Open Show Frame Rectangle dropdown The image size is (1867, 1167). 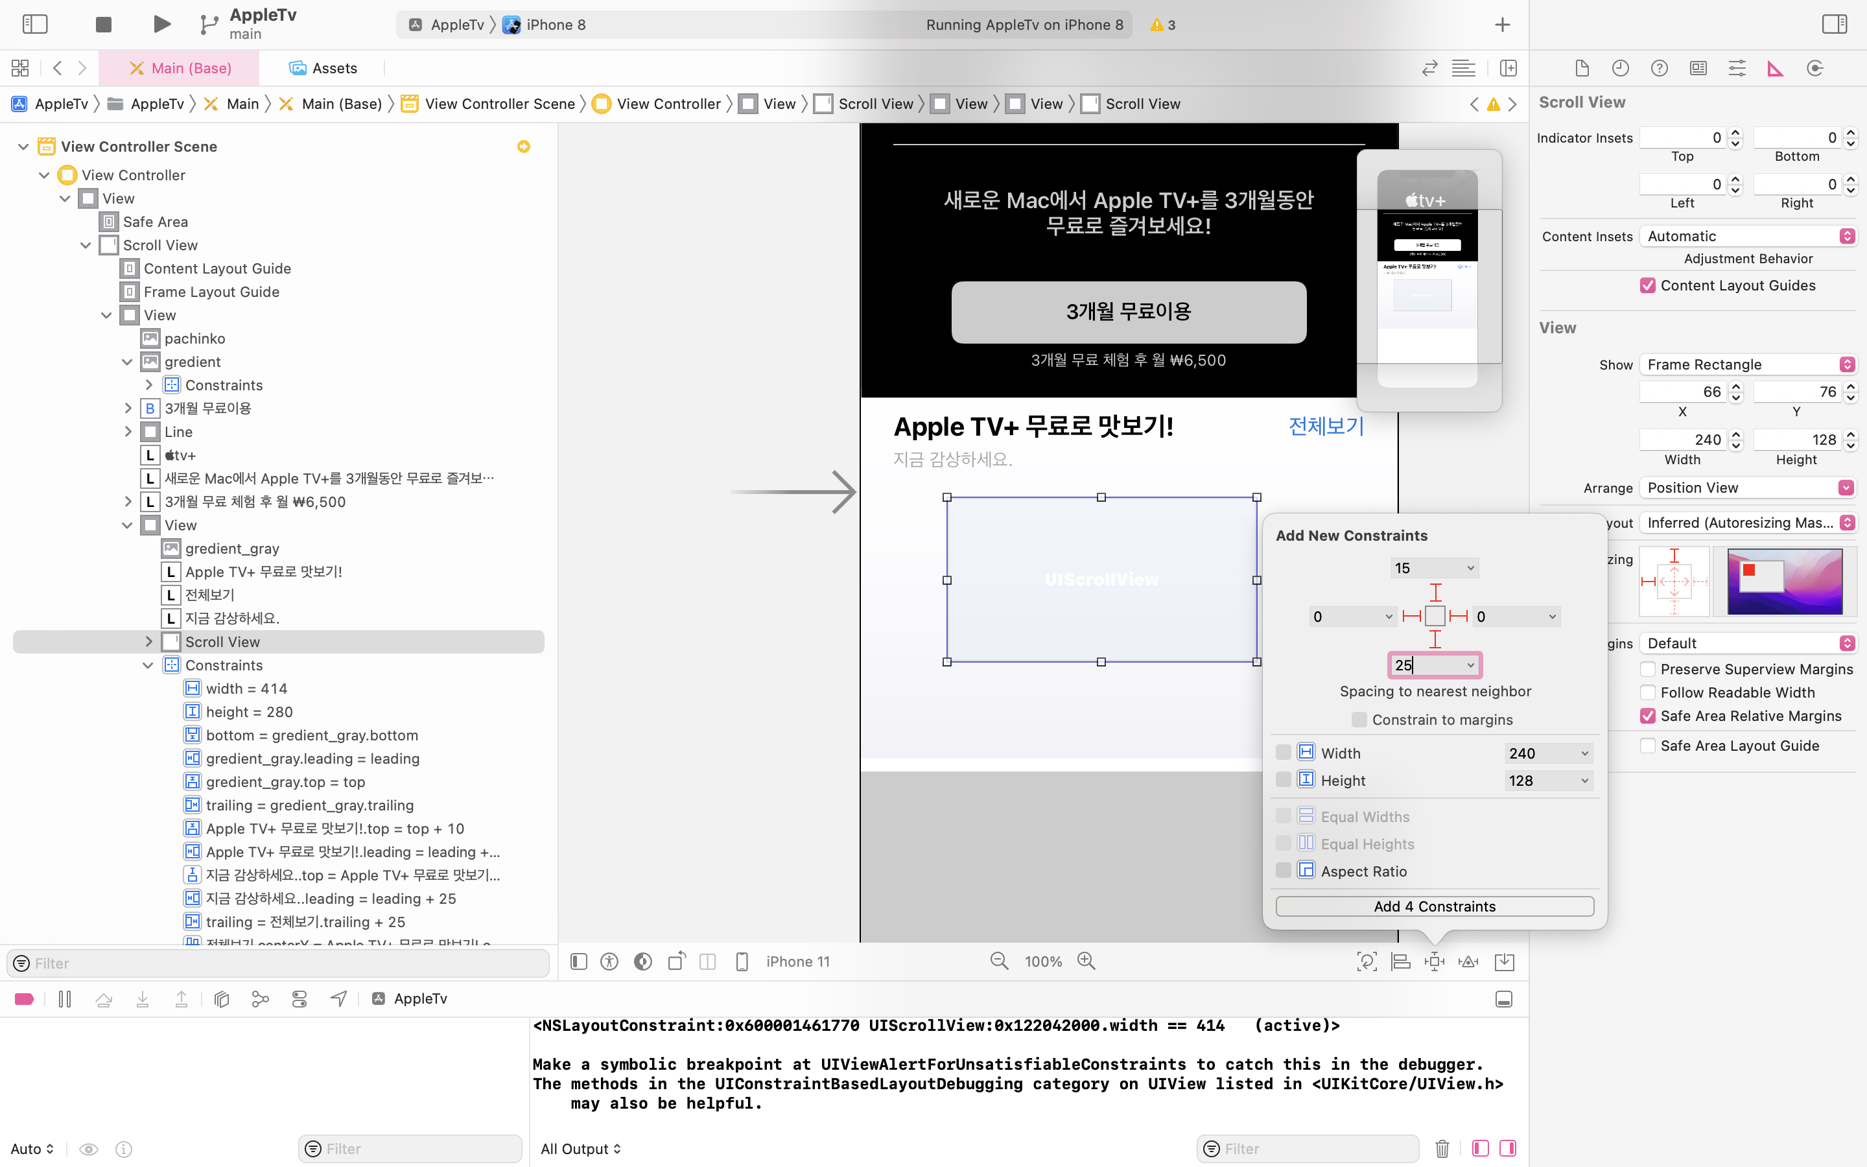click(x=1748, y=364)
